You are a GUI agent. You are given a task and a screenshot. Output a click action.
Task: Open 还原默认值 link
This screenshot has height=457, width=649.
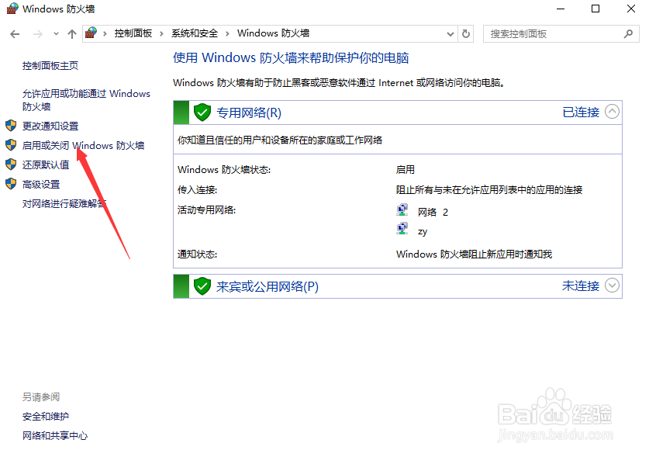tap(46, 165)
